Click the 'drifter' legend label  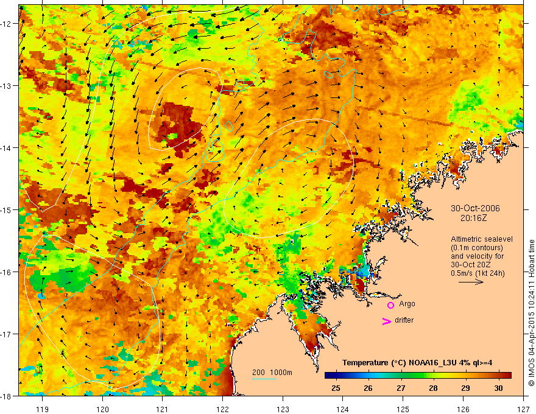[404, 320]
